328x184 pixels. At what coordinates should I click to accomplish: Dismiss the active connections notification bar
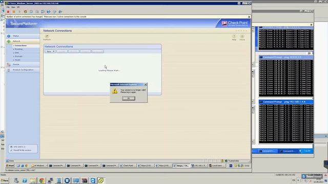click(249, 17)
